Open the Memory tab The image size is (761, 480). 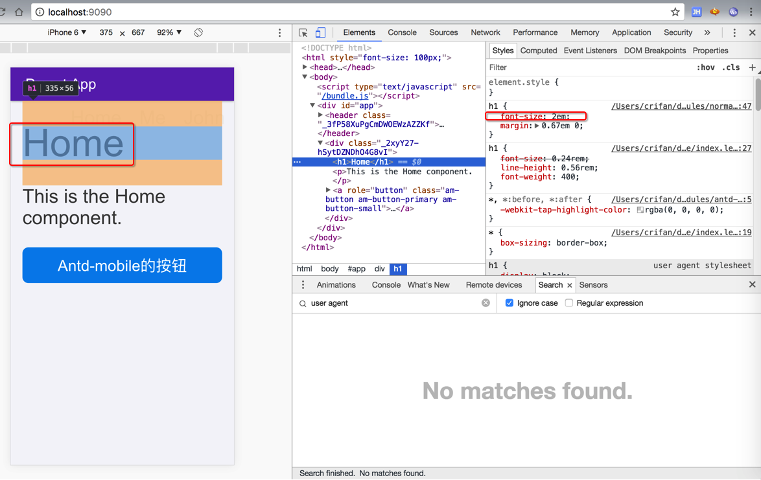tap(585, 32)
